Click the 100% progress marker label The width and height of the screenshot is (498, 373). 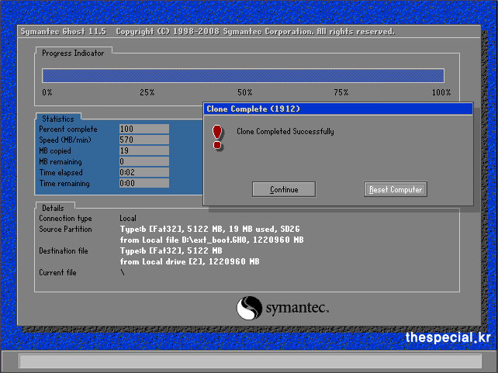pyautogui.click(x=441, y=92)
